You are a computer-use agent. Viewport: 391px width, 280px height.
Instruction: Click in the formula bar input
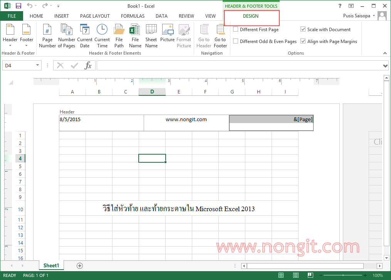point(239,66)
